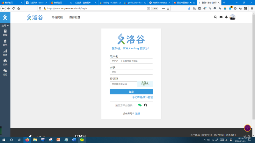Click the notification bell icon
255x143 pixels.
pyautogui.click(x=226, y=17)
